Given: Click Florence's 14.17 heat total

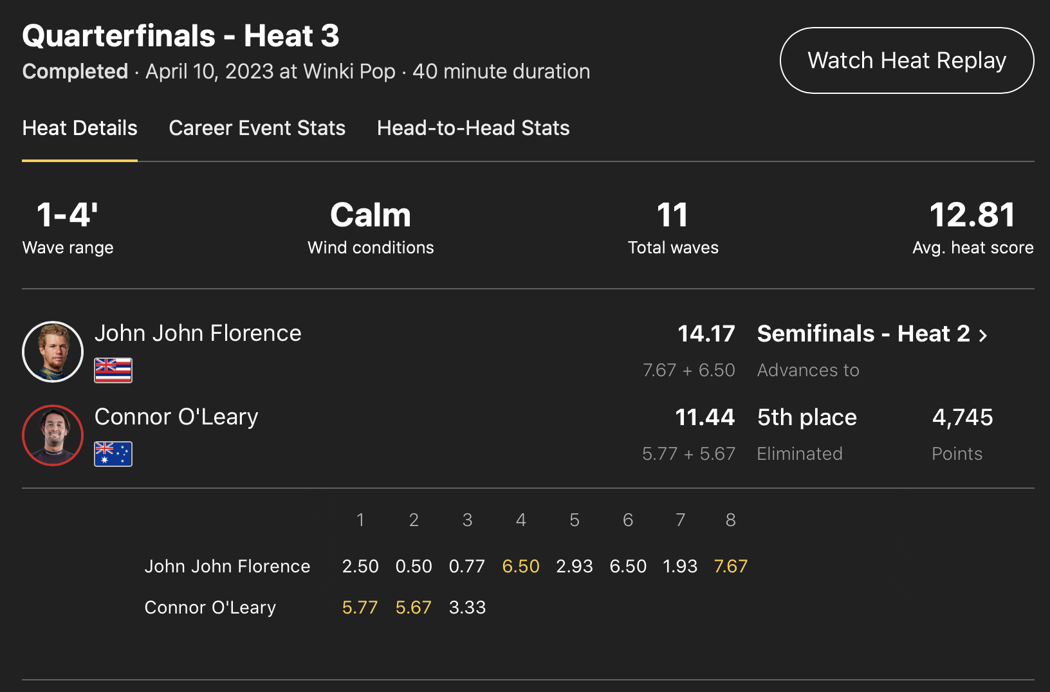Looking at the screenshot, I should tap(706, 334).
